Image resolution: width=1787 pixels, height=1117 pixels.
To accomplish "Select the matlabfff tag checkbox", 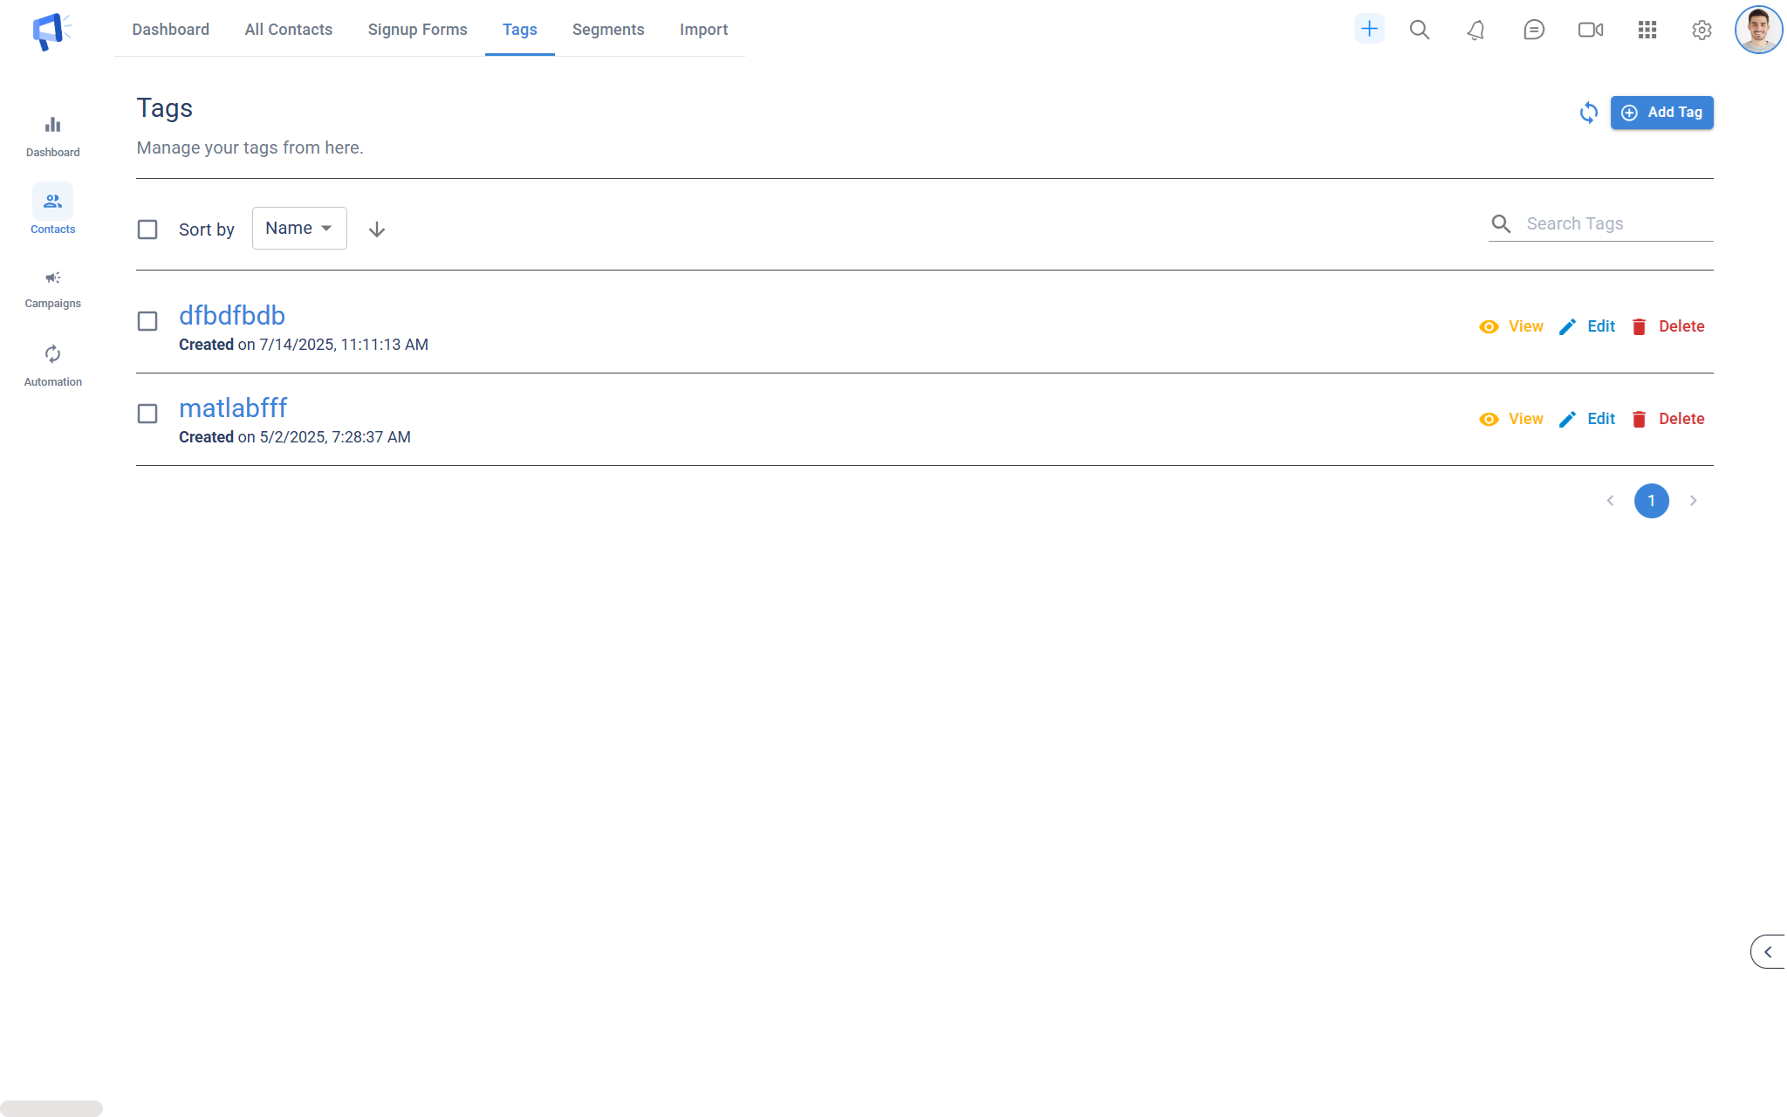I will tap(147, 414).
